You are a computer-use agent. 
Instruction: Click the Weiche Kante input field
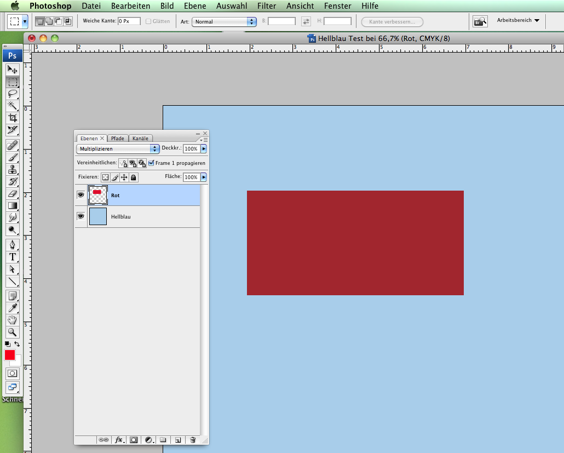(x=129, y=21)
